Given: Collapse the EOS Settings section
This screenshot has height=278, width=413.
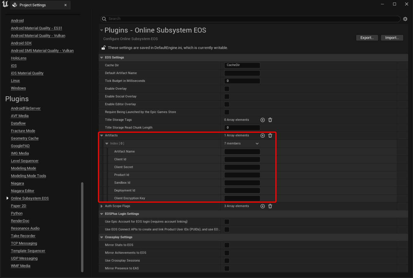Looking at the screenshot, I should pos(101,57).
